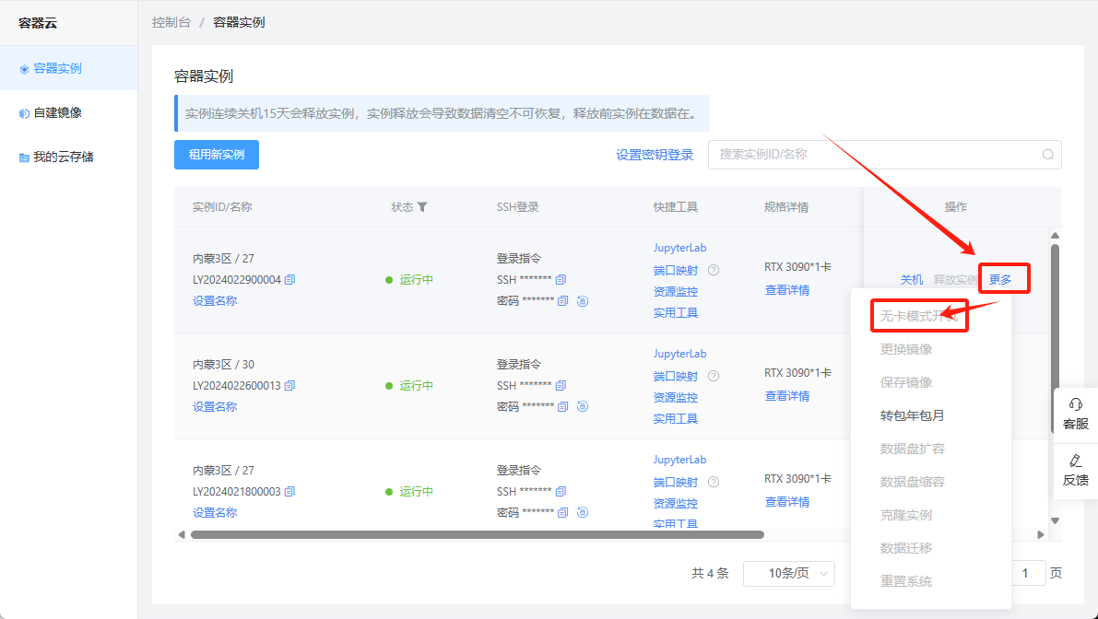Screen dimensions: 1098x619
Task: Focus the 搜索实例ID/名称 search field
Action: 884,155
